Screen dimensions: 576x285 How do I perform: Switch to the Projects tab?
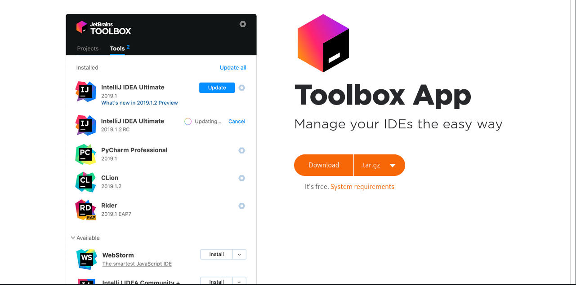coord(88,48)
